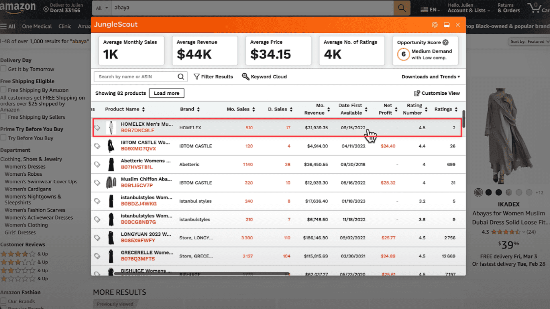Click the Customize View icon
The height and width of the screenshot is (309, 550).
click(417, 93)
